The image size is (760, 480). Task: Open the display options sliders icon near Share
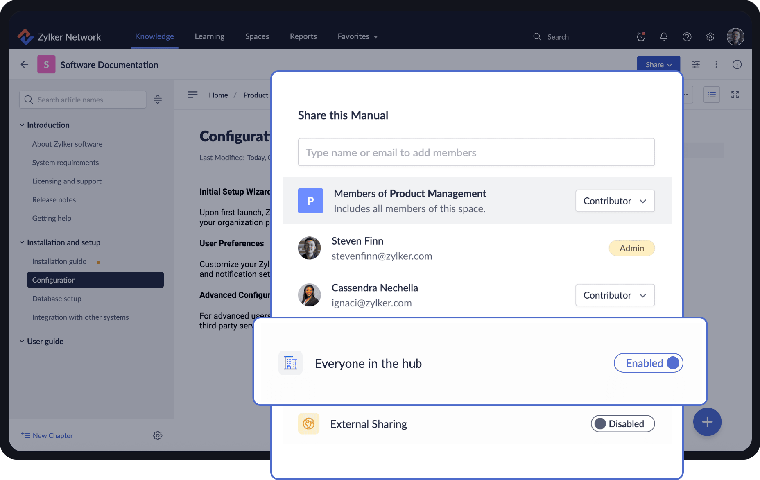[x=695, y=64]
